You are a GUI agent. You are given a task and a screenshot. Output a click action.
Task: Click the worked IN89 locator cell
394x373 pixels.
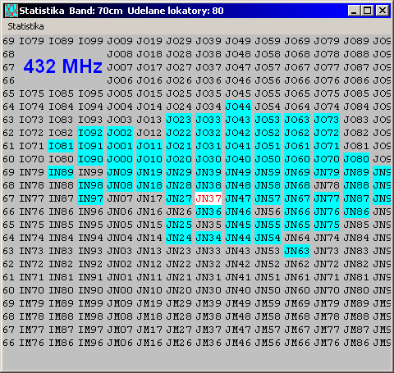point(61,172)
